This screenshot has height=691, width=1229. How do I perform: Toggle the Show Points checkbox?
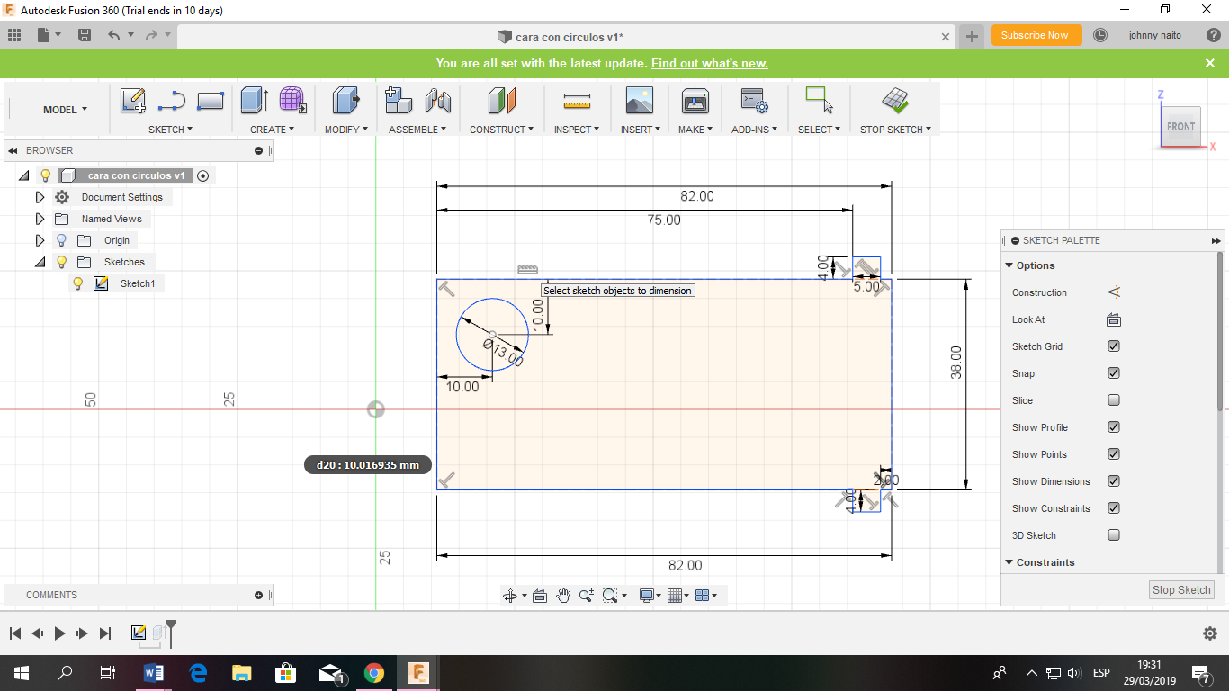click(1114, 454)
